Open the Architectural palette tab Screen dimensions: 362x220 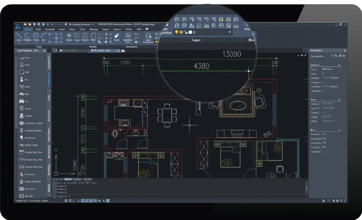click(x=49, y=80)
